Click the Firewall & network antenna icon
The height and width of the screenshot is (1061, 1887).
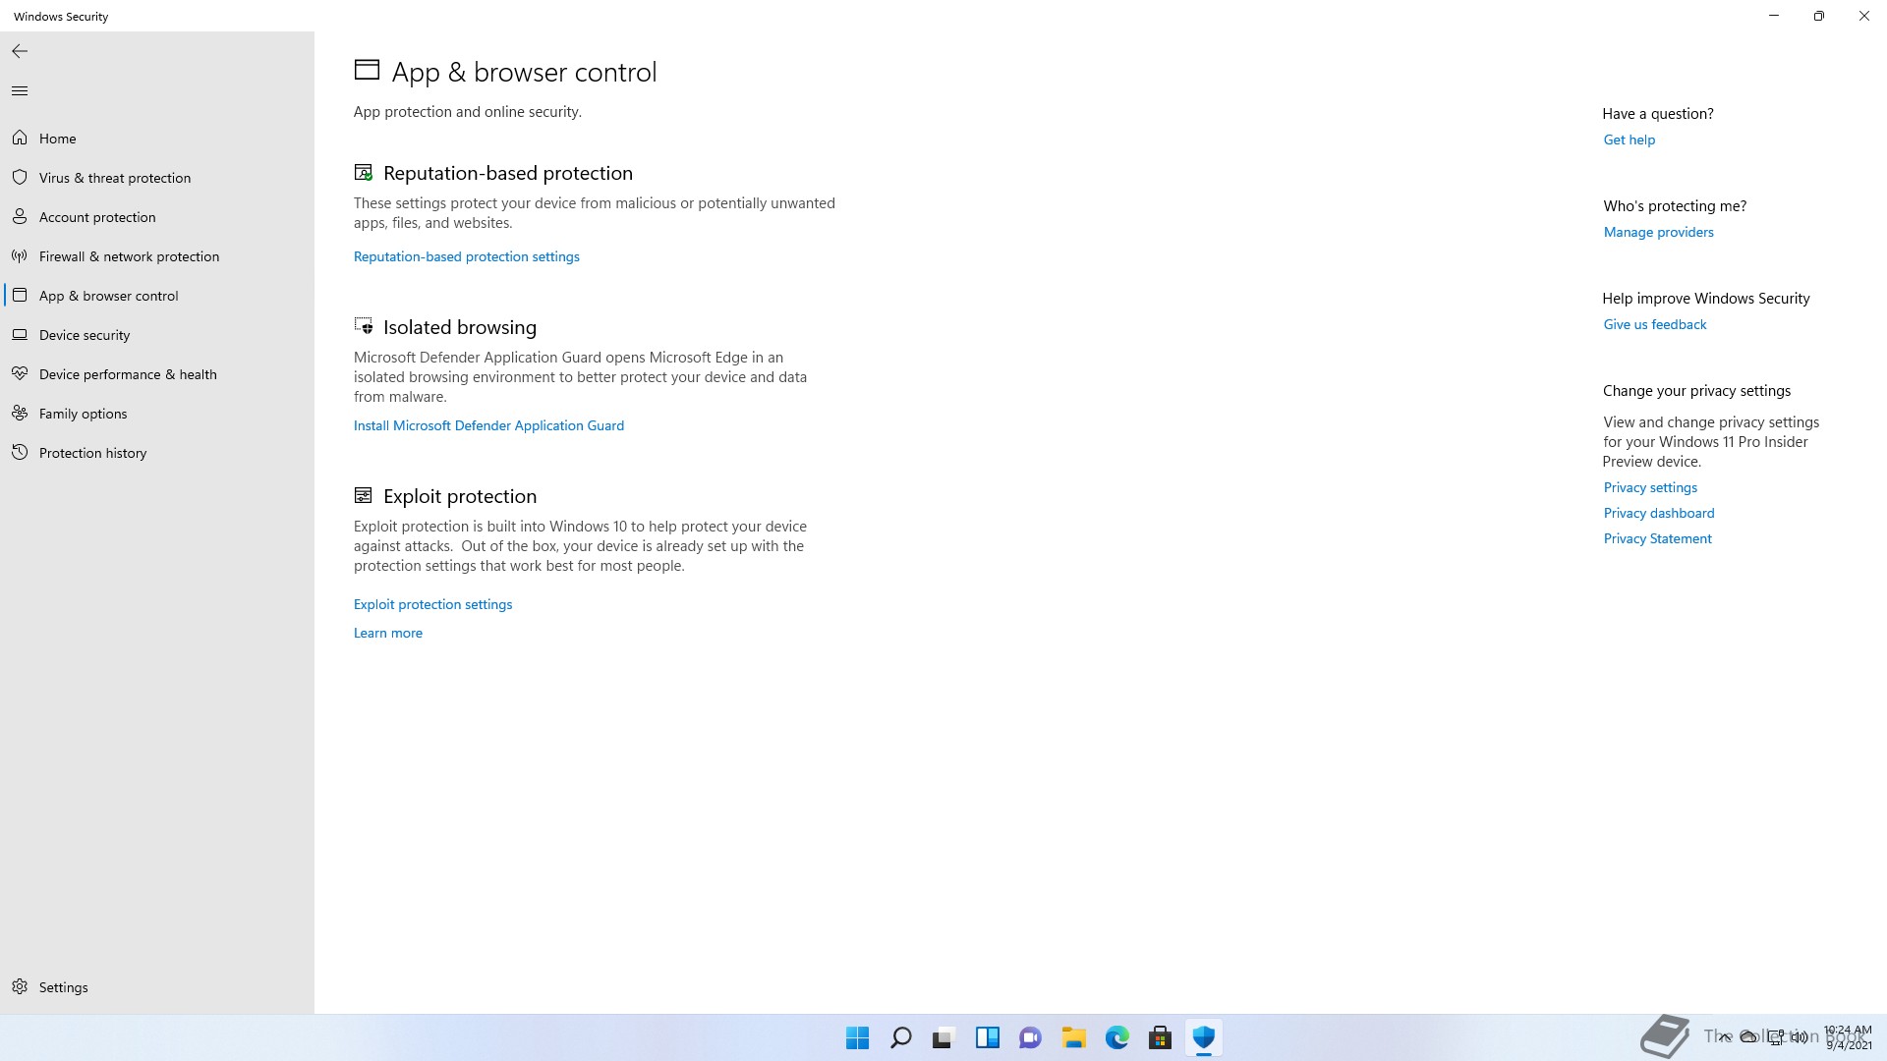pyautogui.click(x=20, y=255)
